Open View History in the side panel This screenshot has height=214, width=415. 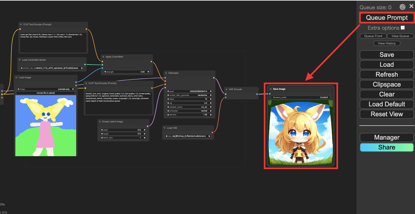tap(387, 43)
